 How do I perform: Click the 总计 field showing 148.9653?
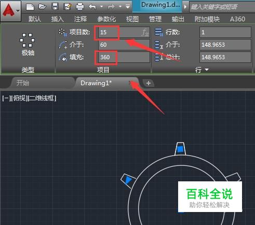point(225,57)
